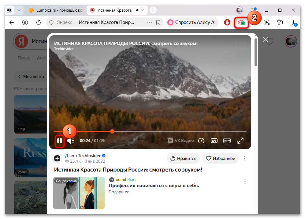Screen dimensions: 305x219
Task: Open playback speed control in the player
Action: point(201,141)
